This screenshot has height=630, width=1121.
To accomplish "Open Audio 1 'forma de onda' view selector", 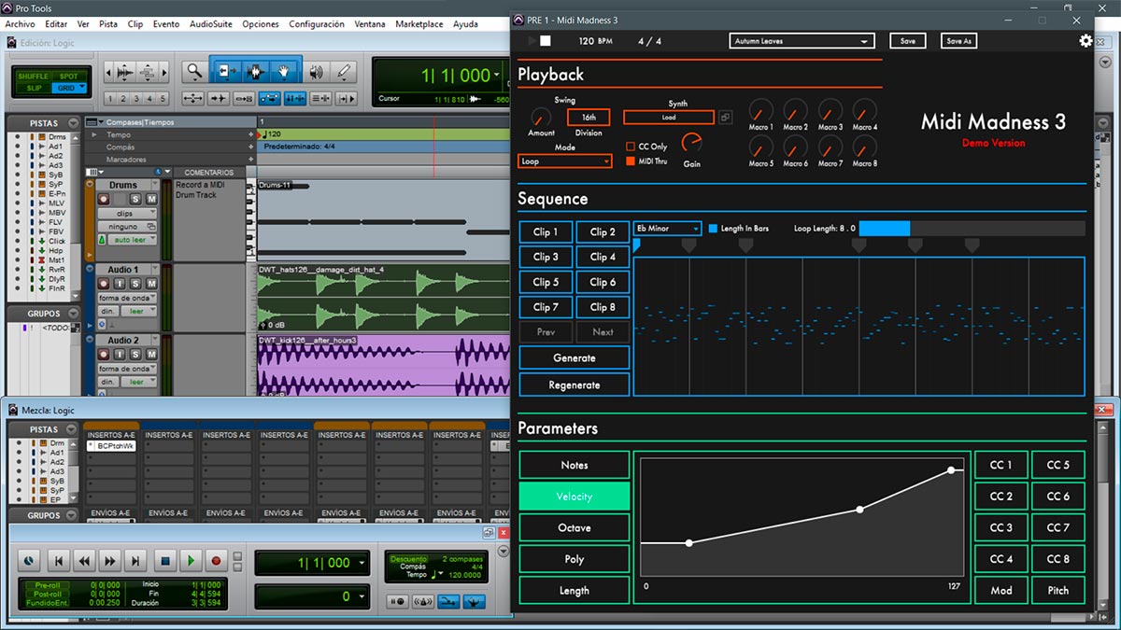I will click(127, 298).
